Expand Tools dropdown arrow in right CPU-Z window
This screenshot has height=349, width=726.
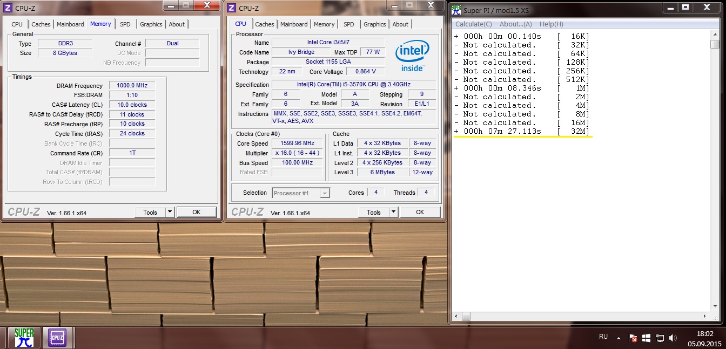click(x=393, y=212)
